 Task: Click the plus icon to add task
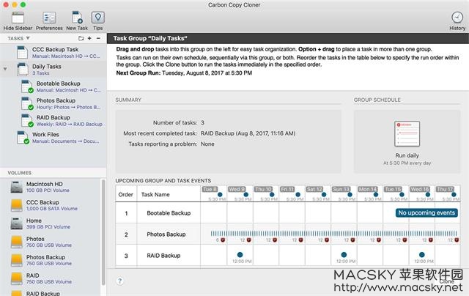coord(89,38)
